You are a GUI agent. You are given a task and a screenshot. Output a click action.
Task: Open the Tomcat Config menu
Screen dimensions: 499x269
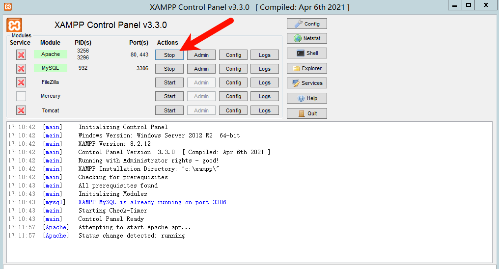pyautogui.click(x=233, y=110)
